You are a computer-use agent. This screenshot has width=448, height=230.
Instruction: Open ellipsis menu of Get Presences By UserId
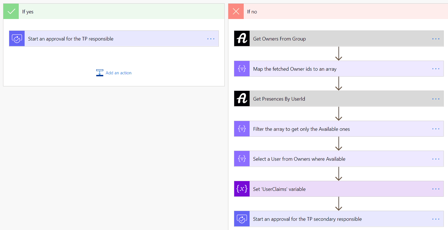[x=436, y=99]
